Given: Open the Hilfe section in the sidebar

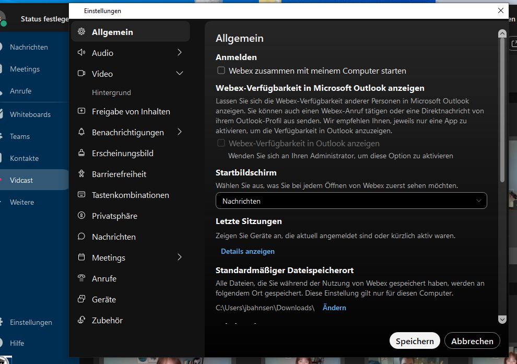Looking at the screenshot, I should pos(16,343).
